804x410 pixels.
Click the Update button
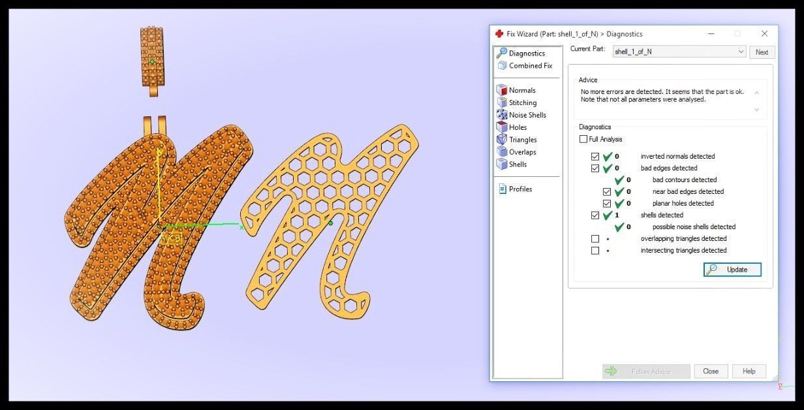732,270
